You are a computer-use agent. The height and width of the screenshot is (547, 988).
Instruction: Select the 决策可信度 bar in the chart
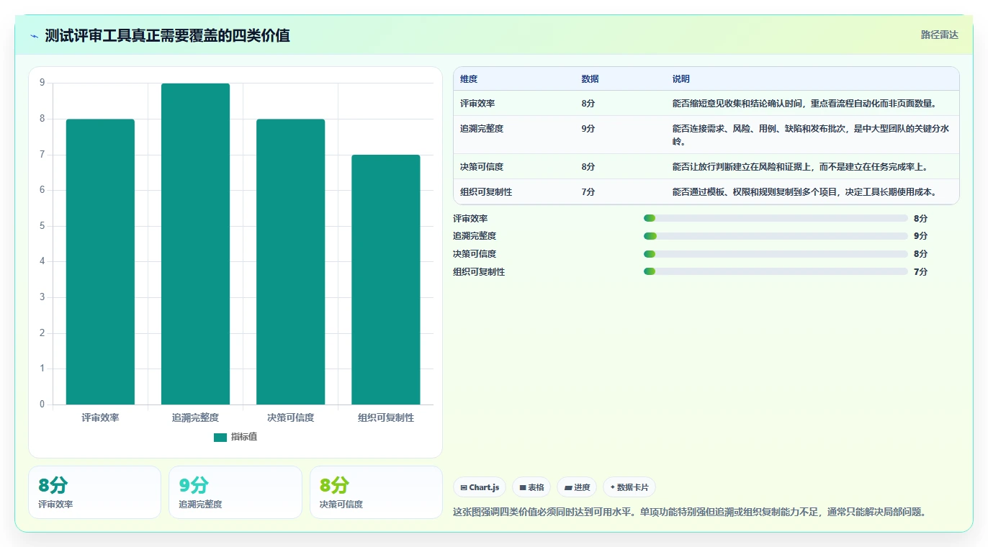pos(290,262)
